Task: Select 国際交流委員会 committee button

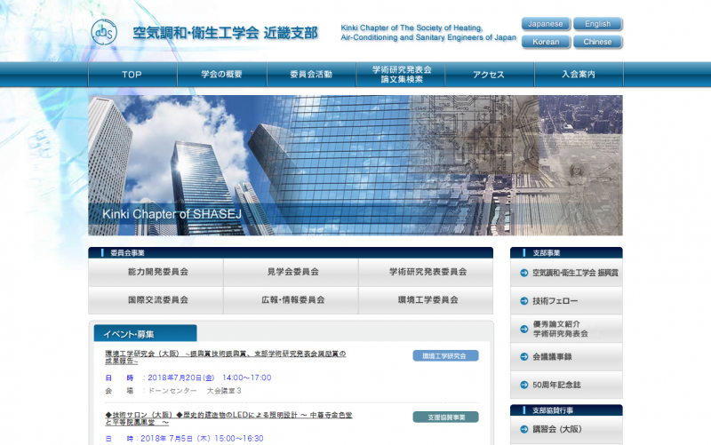Action: point(156,300)
